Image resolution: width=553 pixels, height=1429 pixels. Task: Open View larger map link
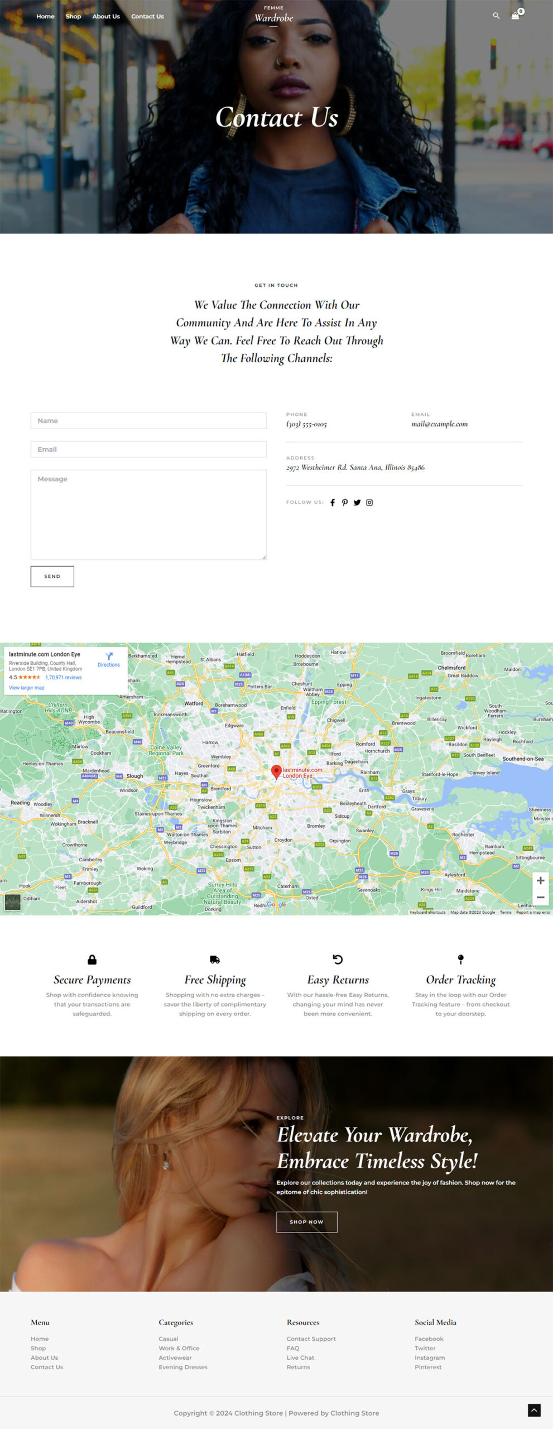click(27, 688)
